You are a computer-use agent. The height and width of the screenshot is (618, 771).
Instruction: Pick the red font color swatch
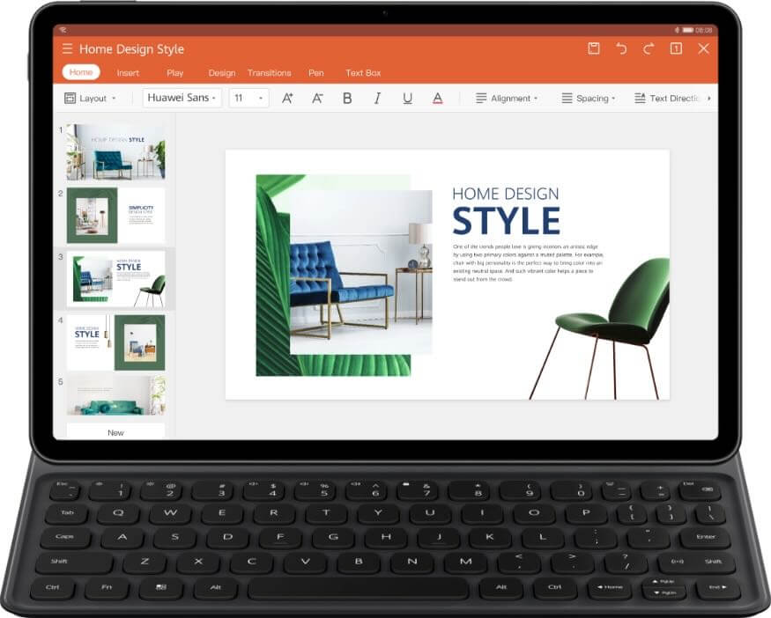[437, 99]
